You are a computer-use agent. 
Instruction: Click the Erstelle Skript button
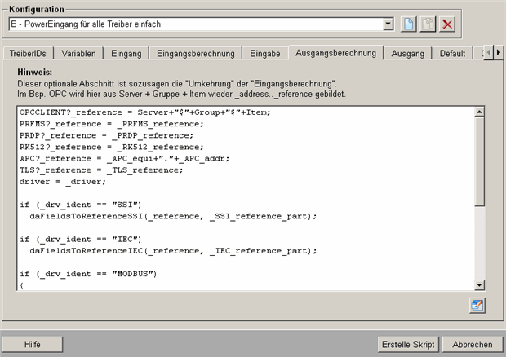408,344
